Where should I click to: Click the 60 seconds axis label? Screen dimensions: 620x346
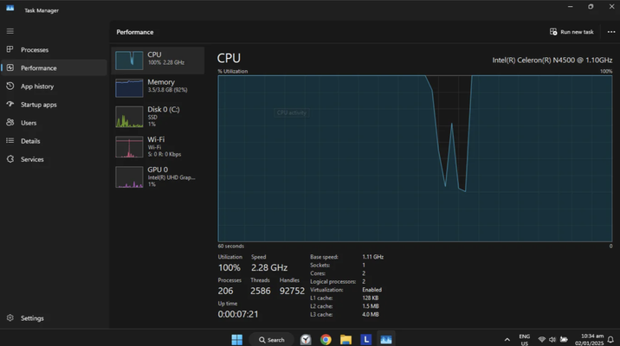pyautogui.click(x=230, y=246)
